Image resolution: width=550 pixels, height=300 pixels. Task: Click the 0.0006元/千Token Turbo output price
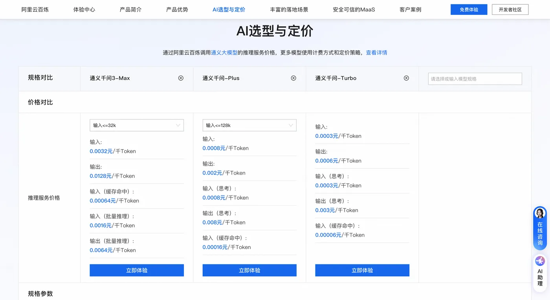tap(338, 161)
